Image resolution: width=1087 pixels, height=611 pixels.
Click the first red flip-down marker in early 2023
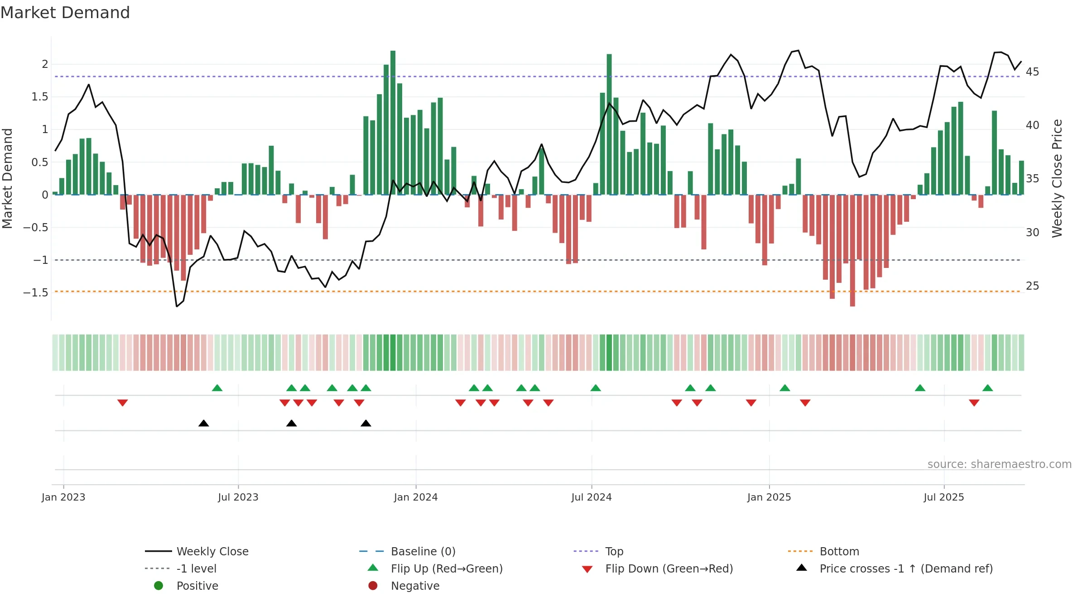[122, 403]
